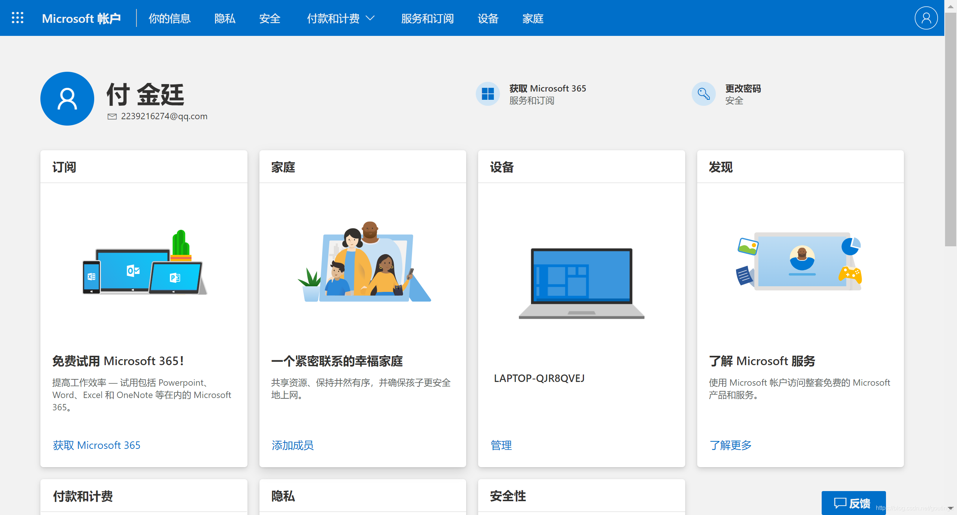This screenshot has width=957, height=515.
Task: Open the 安全 menu item
Action: point(270,18)
